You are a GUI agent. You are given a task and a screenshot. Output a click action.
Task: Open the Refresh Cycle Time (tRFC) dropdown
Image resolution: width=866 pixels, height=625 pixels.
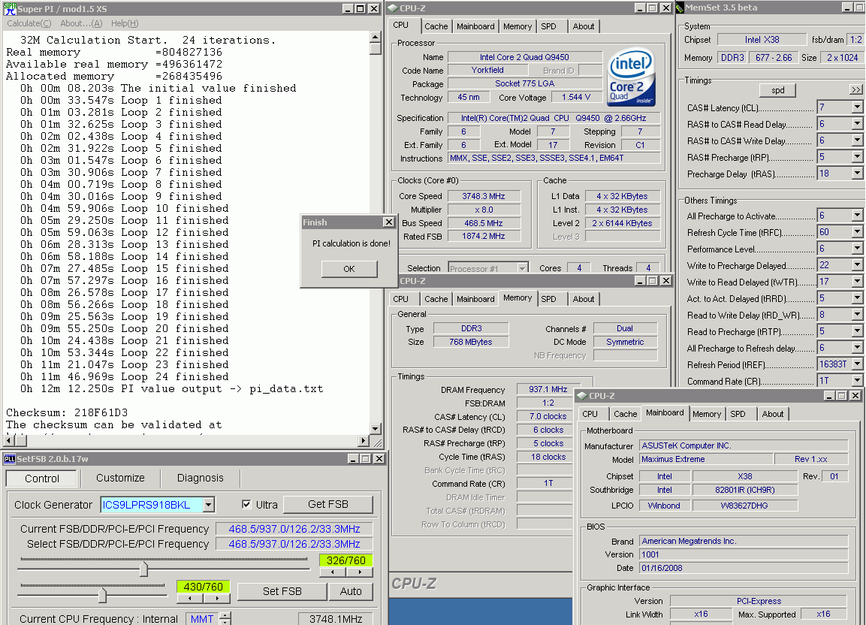(x=856, y=232)
